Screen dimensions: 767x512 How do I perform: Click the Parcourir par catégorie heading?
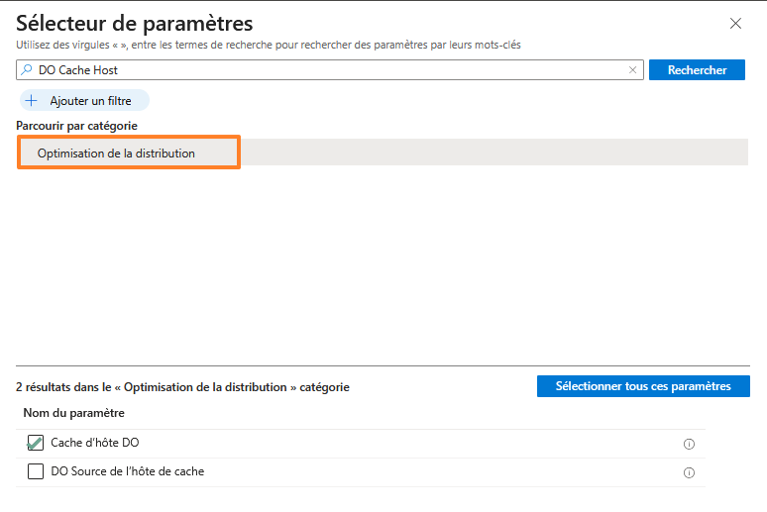[x=76, y=126]
